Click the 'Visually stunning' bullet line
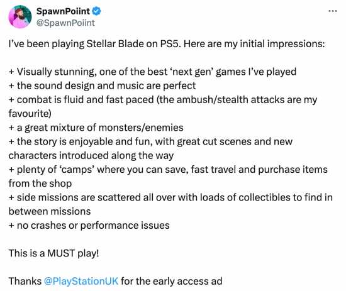Viewport: 346px width, 291px height. [x=152, y=72]
